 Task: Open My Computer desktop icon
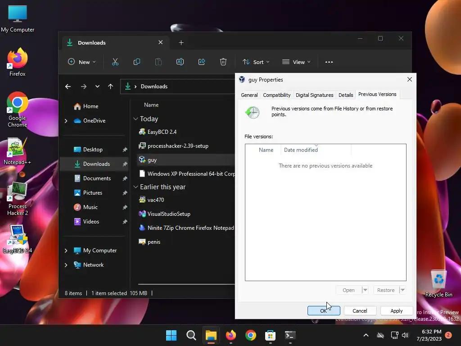18,19
